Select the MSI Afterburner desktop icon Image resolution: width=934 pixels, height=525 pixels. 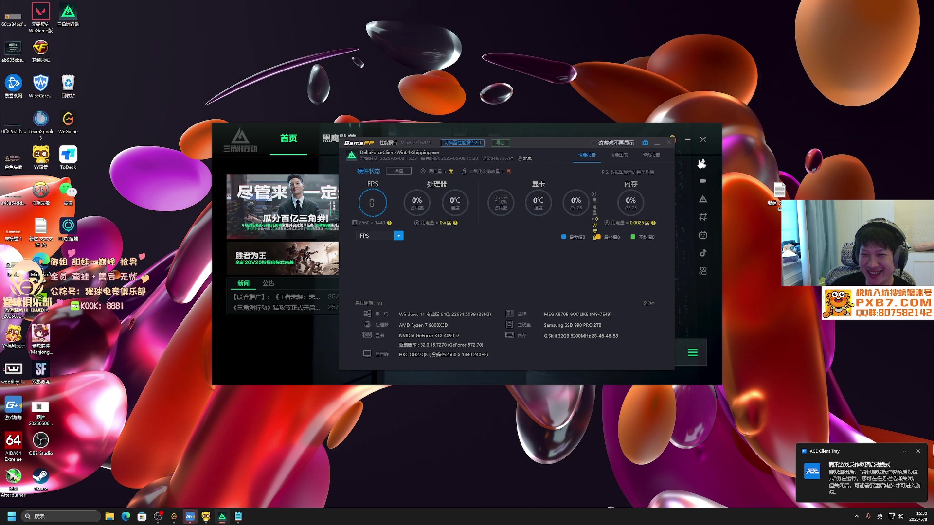[14, 483]
